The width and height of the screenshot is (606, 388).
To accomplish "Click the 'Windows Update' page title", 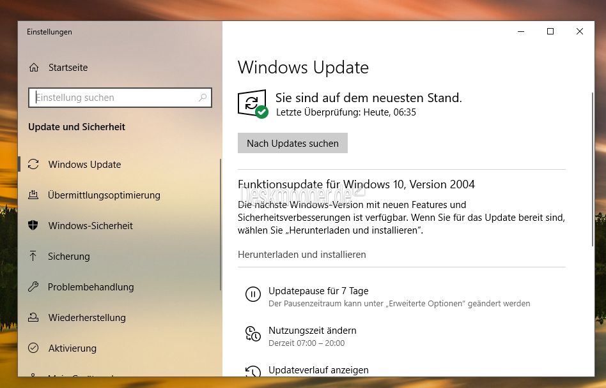I will pos(303,68).
